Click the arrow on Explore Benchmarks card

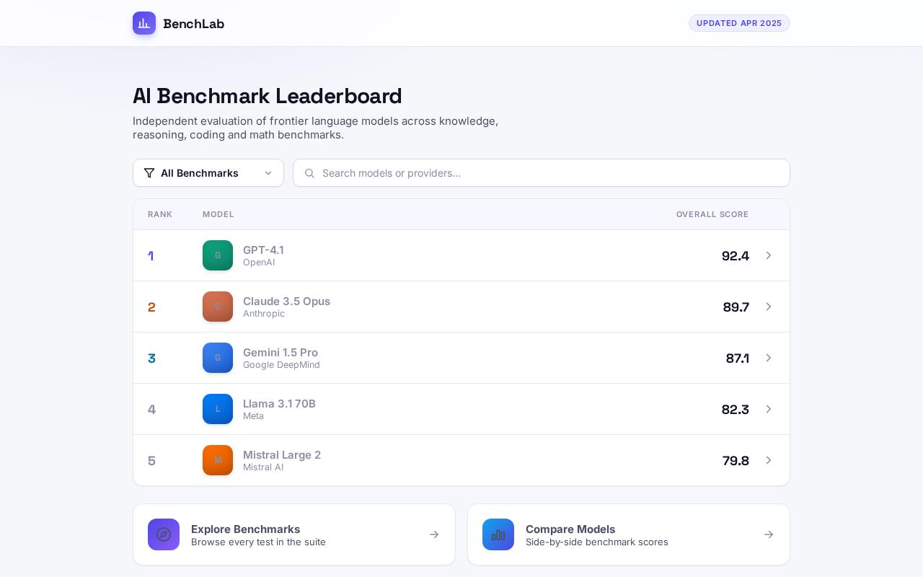434,534
